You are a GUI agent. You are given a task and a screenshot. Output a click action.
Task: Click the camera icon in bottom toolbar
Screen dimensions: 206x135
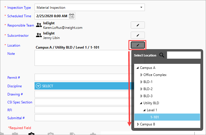click(31, 134)
